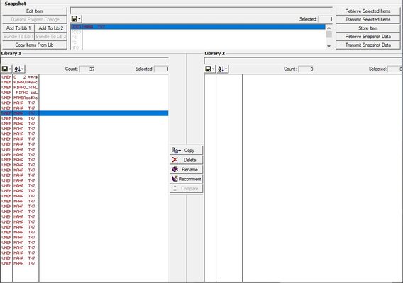Open Library 2 save dropdown arrow
Screen dimensions: 403x283
214,69
